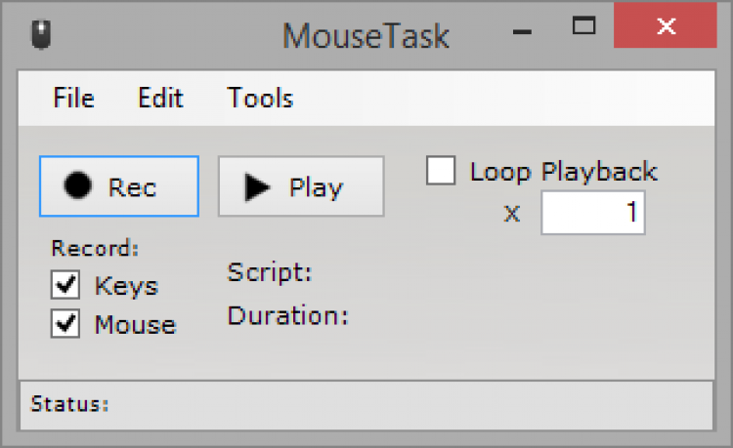Click the Duration label
Screen dimensions: 733x448
pyautogui.click(x=288, y=316)
